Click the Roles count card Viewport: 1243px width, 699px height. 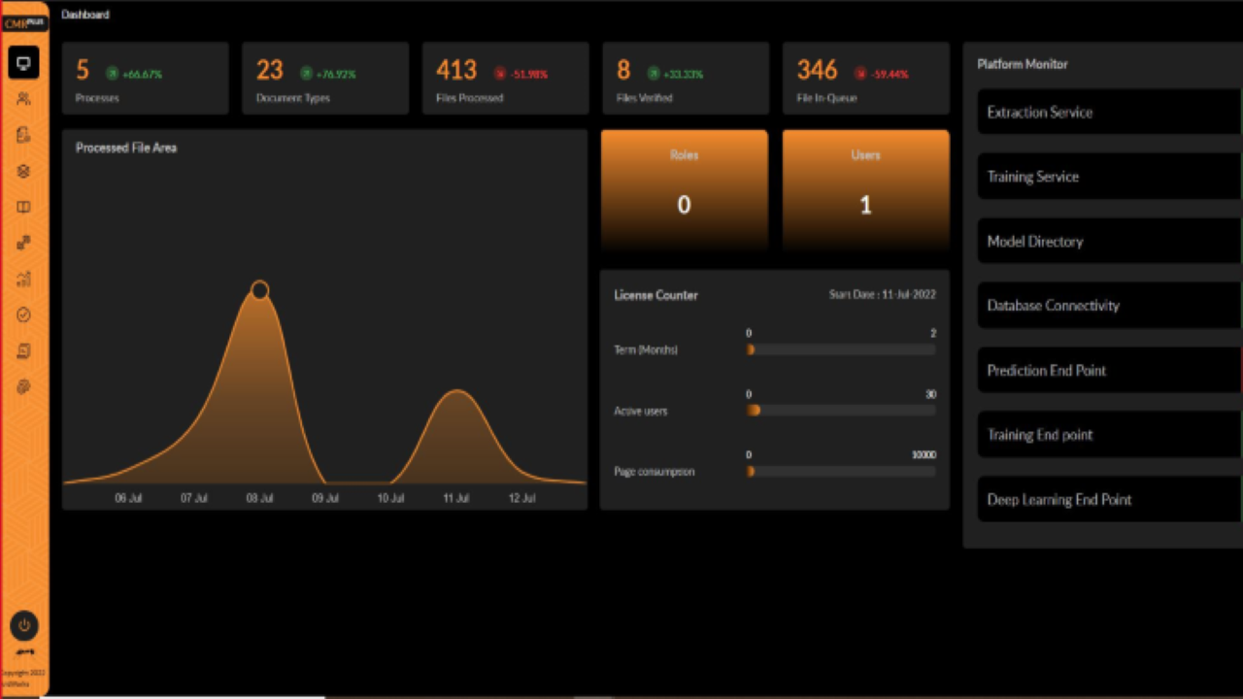[x=684, y=191]
